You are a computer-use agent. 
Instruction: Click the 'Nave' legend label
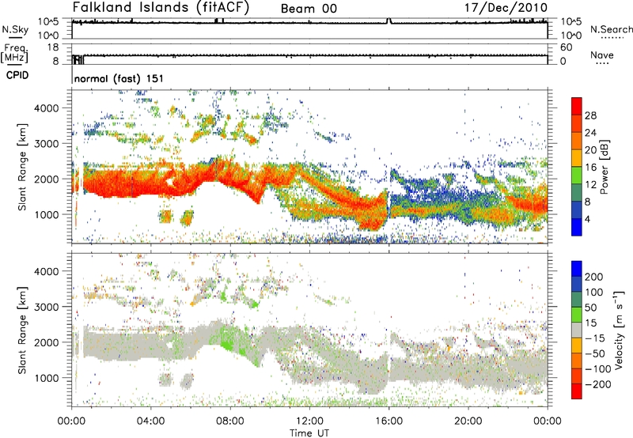point(602,55)
